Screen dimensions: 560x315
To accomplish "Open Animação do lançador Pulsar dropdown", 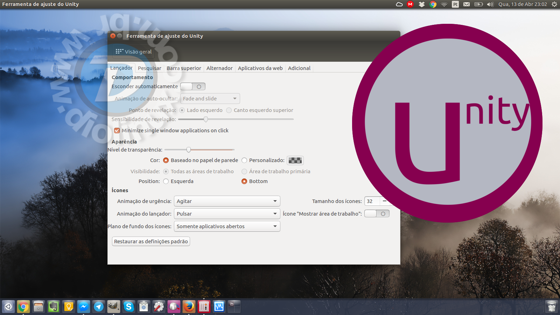I will click(x=227, y=214).
